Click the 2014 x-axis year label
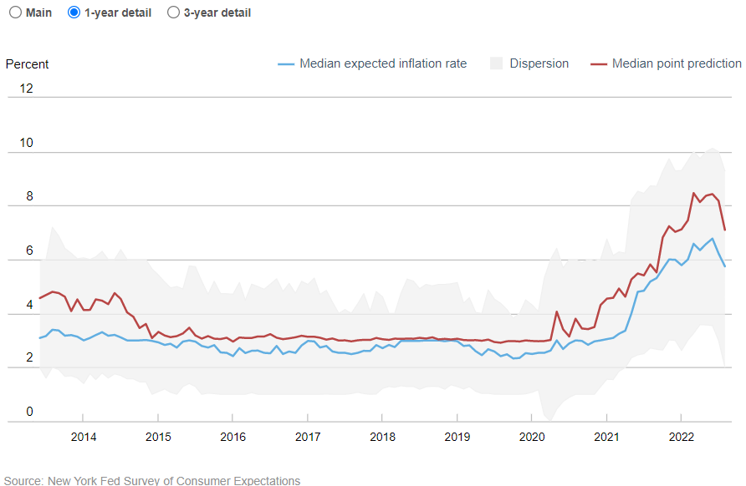The image size is (746, 486). (x=83, y=437)
